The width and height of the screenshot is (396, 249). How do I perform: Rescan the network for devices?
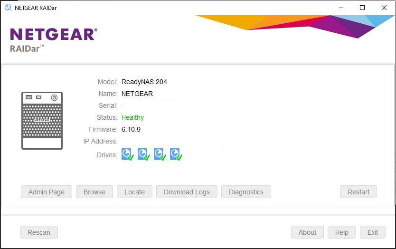coord(39,232)
